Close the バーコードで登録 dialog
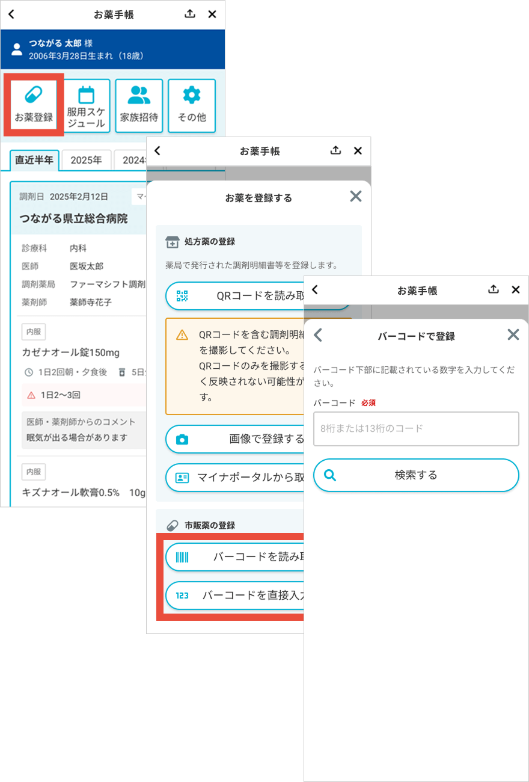 click(513, 335)
